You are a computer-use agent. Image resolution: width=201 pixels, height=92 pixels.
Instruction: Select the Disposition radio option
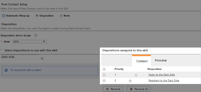(x=37, y=16)
